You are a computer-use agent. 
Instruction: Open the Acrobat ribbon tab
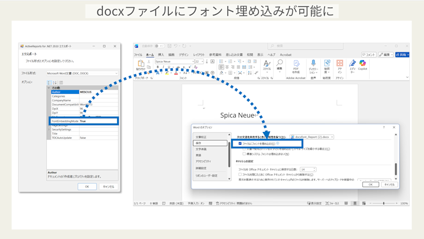(x=286, y=55)
